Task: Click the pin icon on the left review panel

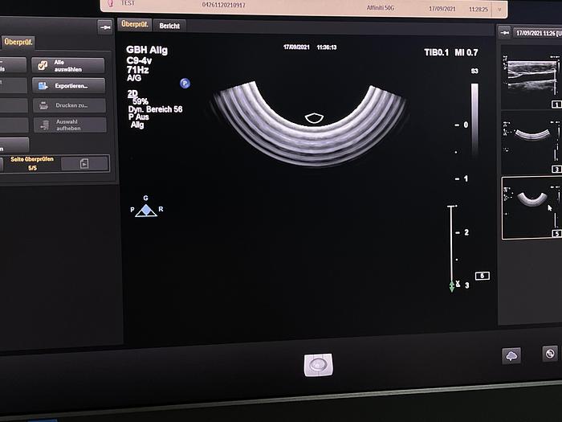Action: tap(105, 27)
